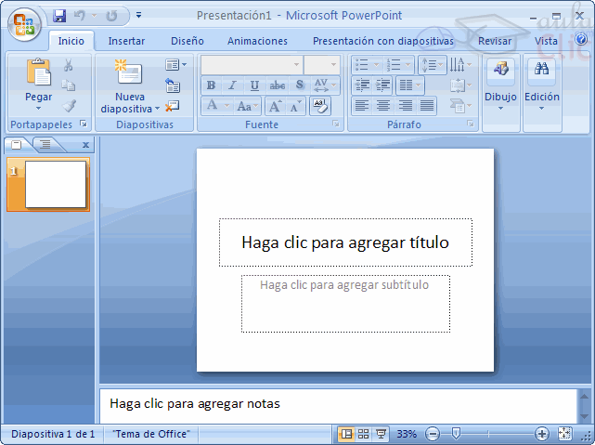The width and height of the screenshot is (595, 445).
Task: Click the notes area to add notes
Action: [x=338, y=405]
